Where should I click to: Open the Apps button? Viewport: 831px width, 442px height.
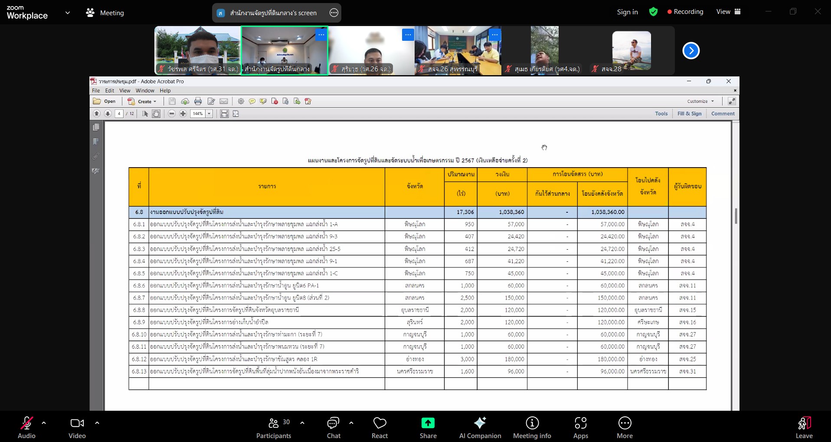(581, 428)
